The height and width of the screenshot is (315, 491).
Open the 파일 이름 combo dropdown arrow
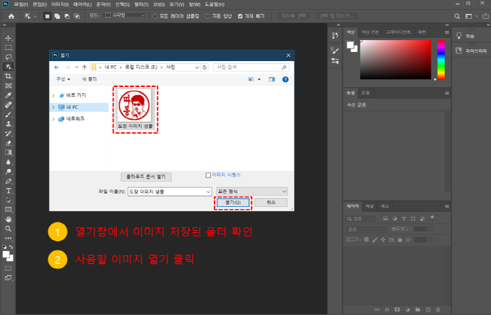[x=208, y=192]
